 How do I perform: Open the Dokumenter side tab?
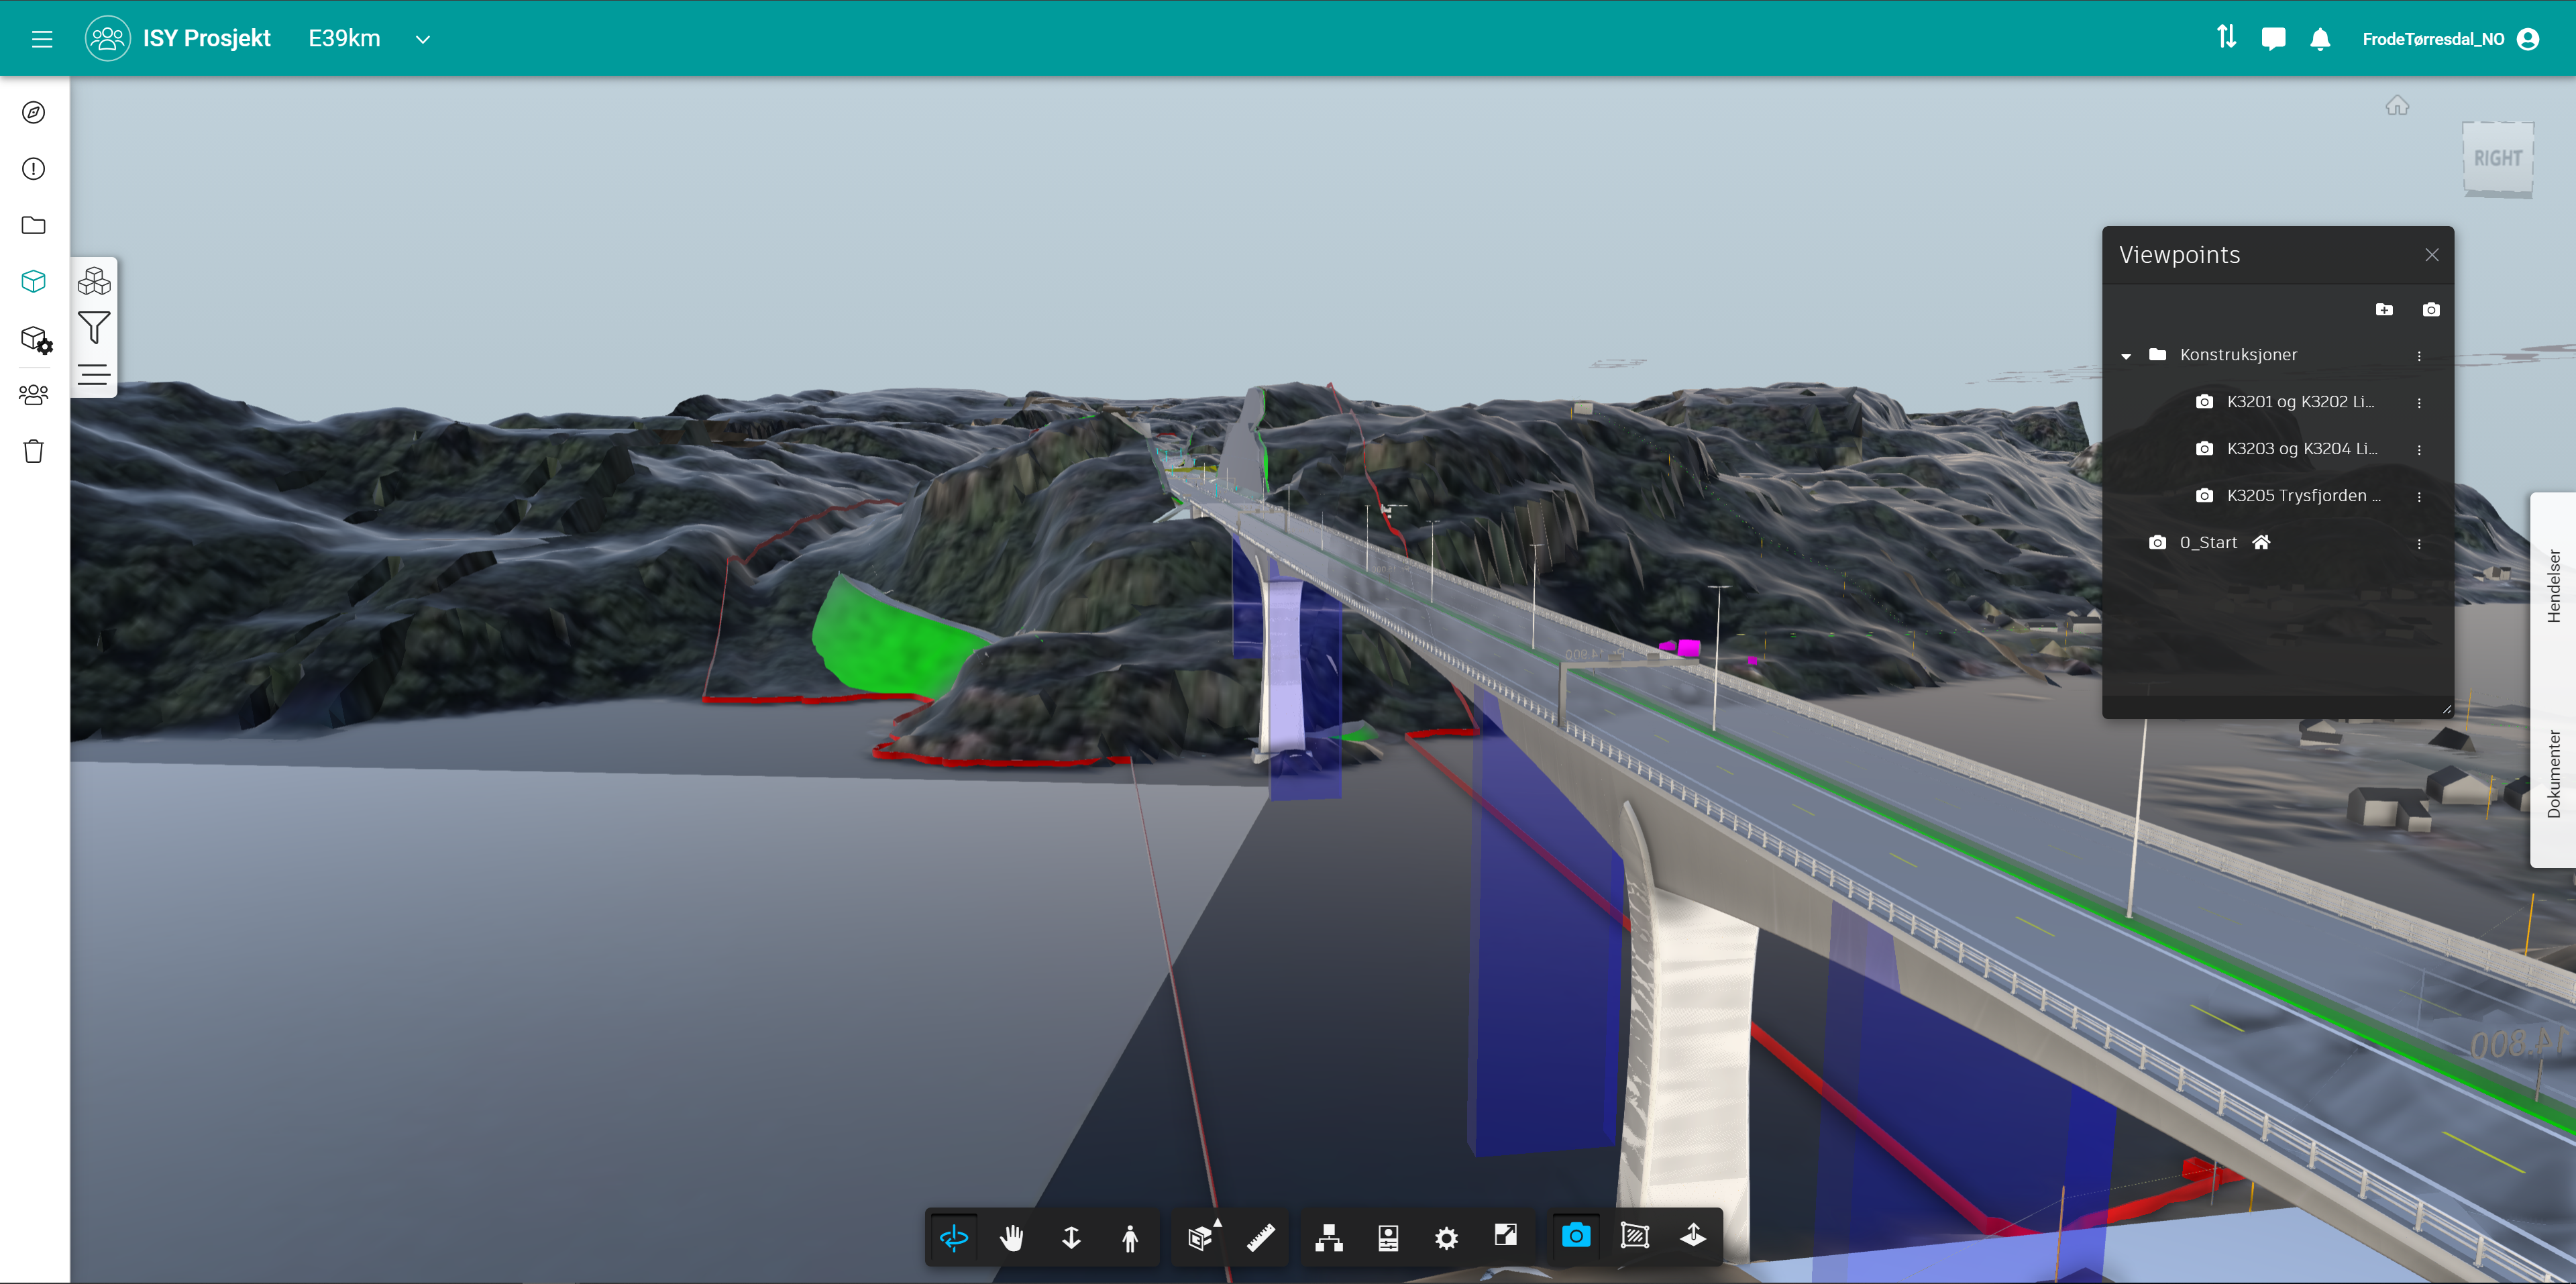pyautogui.click(x=2553, y=774)
